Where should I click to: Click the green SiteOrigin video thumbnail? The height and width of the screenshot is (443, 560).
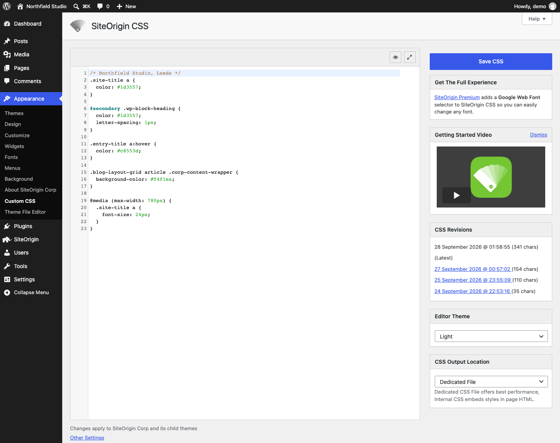[x=491, y=177]
